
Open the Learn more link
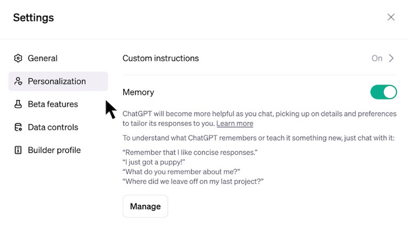[235, 124]
